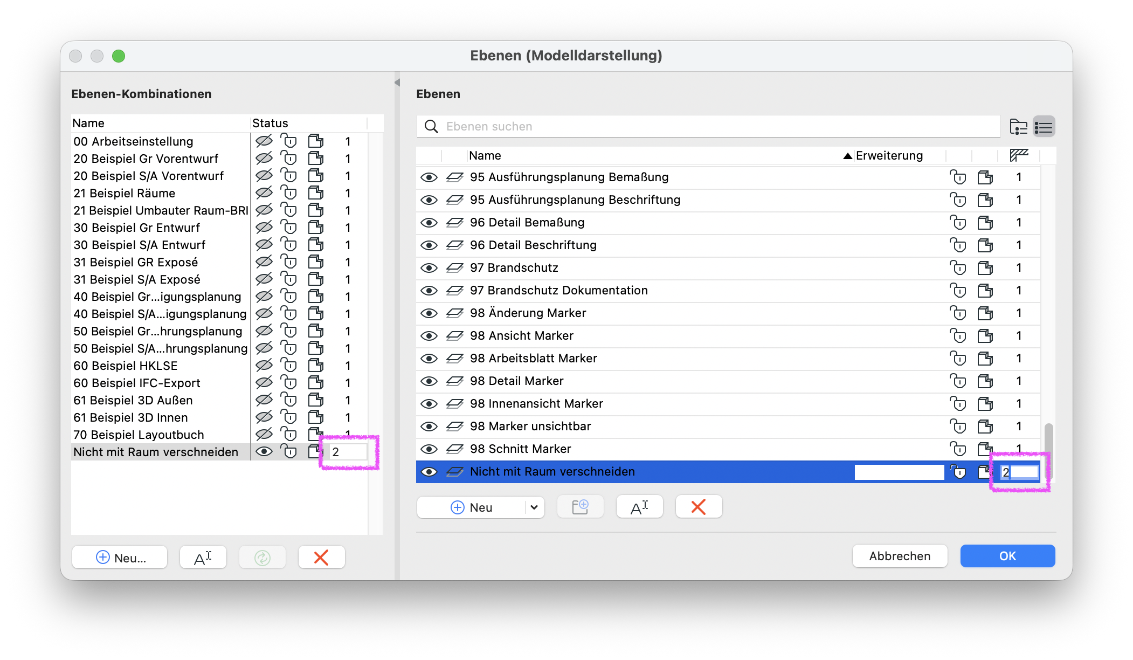This screenshot has width=1133, height=660.
Task: Click extension field of Nicht mit Raum verschneiden
Action: (x=899, y=472)
